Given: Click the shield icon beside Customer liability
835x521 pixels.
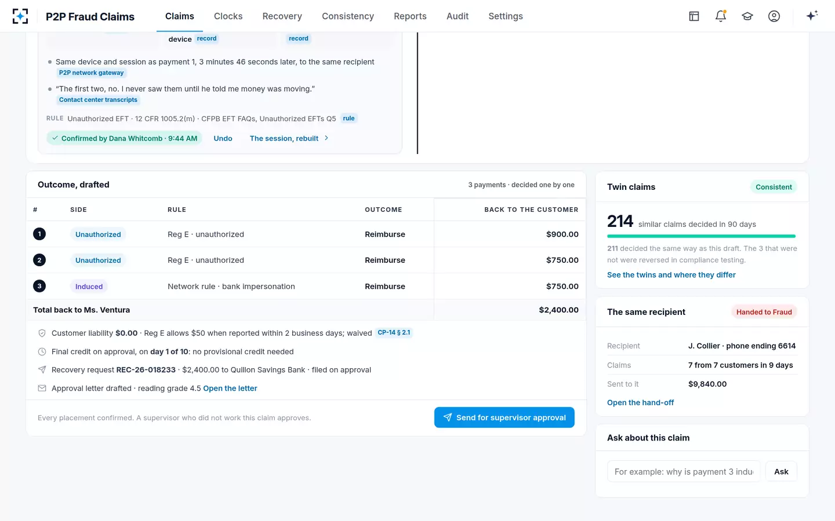Looking at the screenshot, I should tap(42, 333).
